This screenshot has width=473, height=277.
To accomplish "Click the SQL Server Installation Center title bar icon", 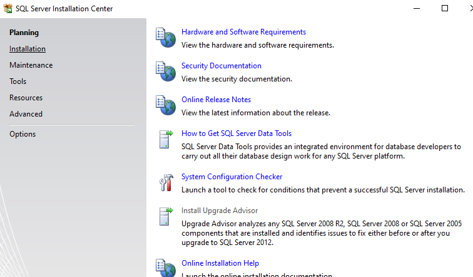I will click(8, 9).
